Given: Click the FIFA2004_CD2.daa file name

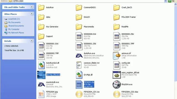Looking at the screenshot, I should point(130,92).
